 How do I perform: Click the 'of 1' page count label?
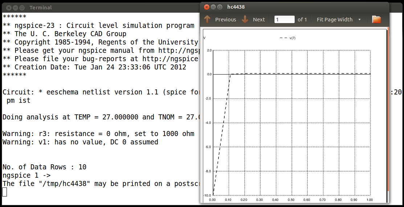pyautogui.click(x=302, y=20)
